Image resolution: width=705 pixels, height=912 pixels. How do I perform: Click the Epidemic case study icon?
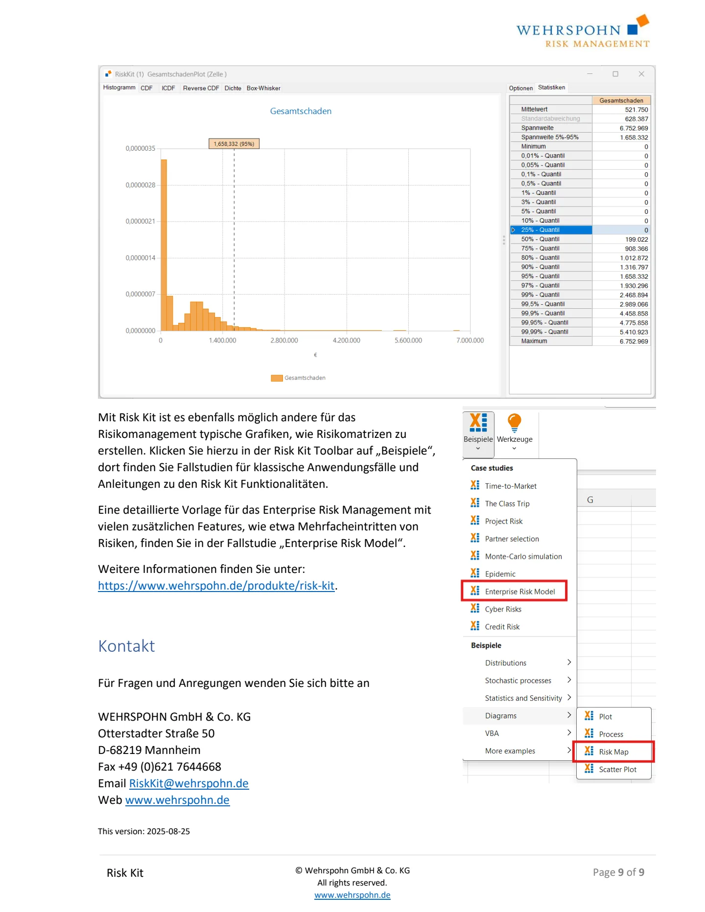[475, 573]
